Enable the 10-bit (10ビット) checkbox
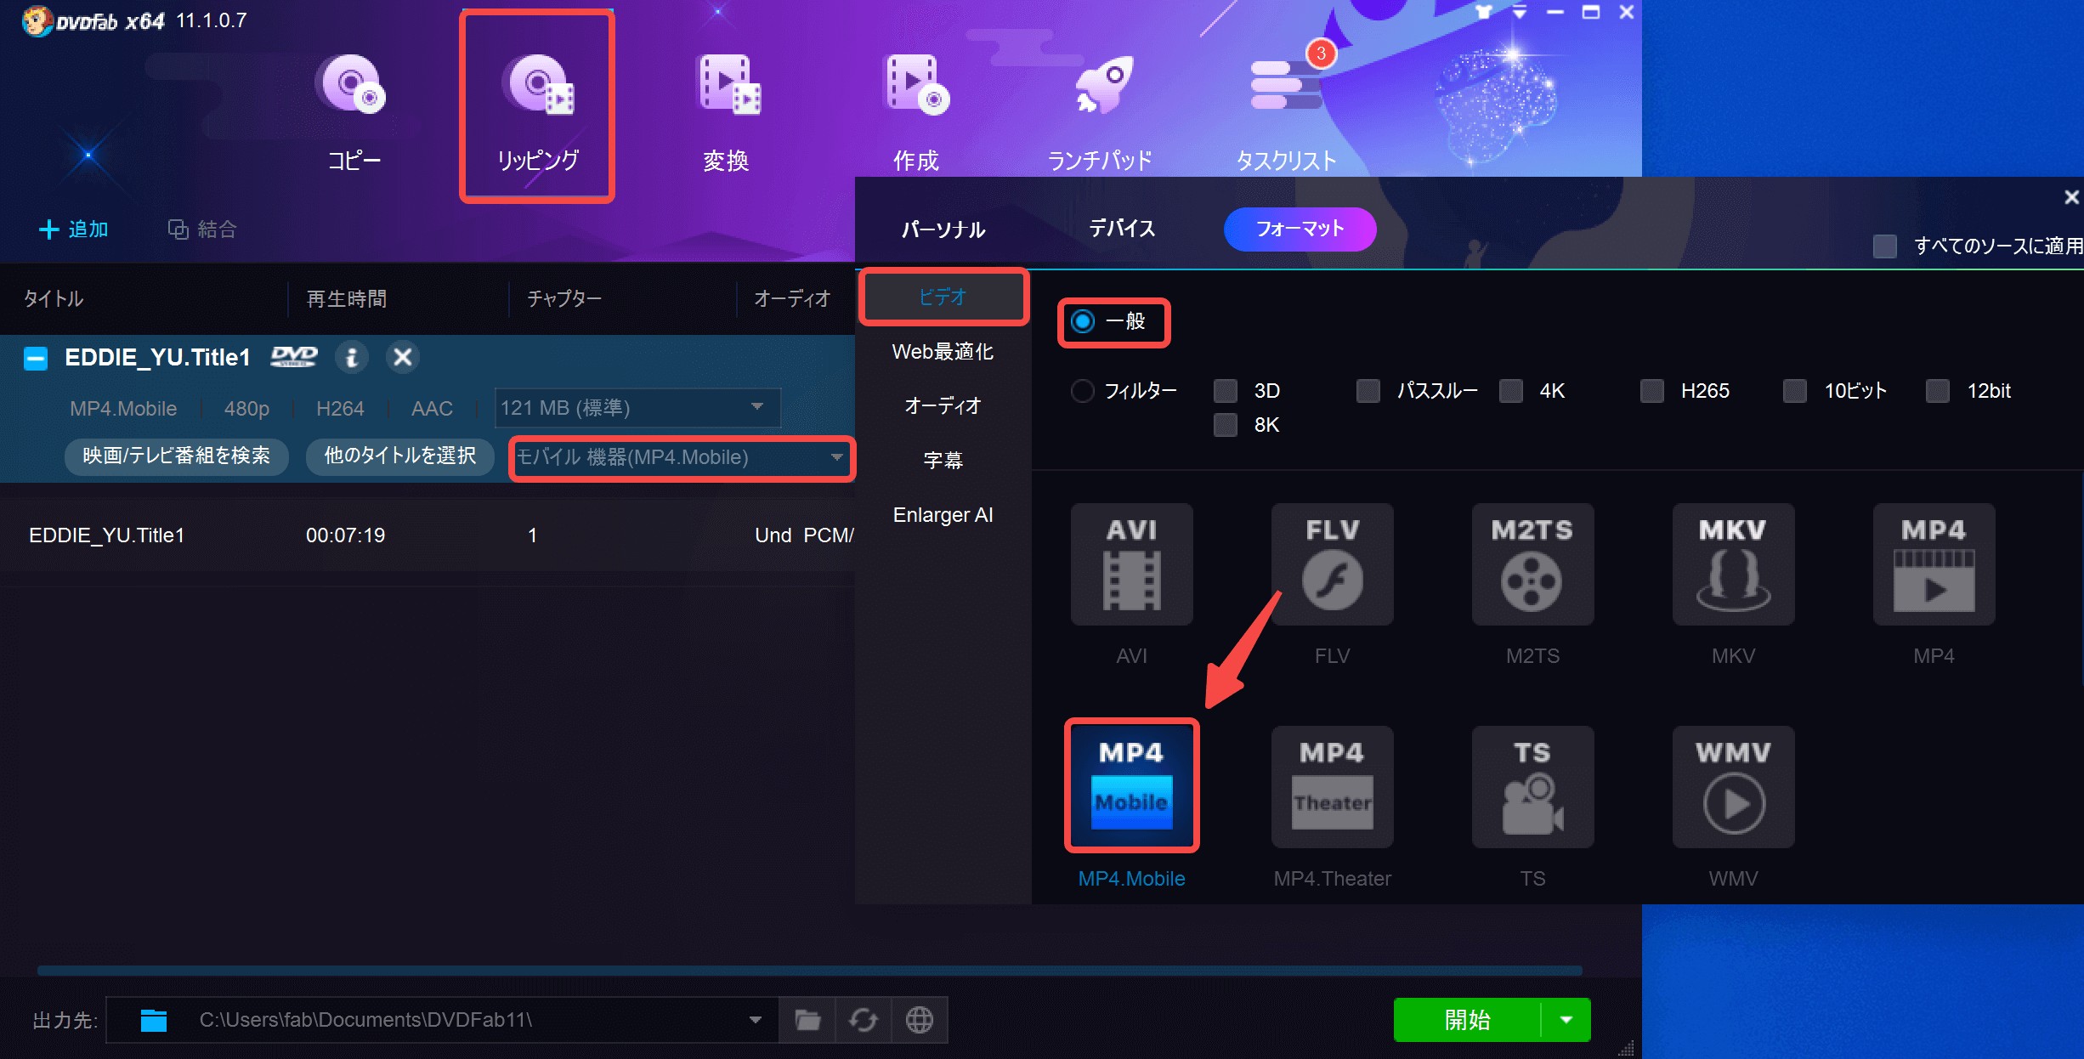Image resolution: width=2084 pixels, height=1059 pixels. point(1795,391)
